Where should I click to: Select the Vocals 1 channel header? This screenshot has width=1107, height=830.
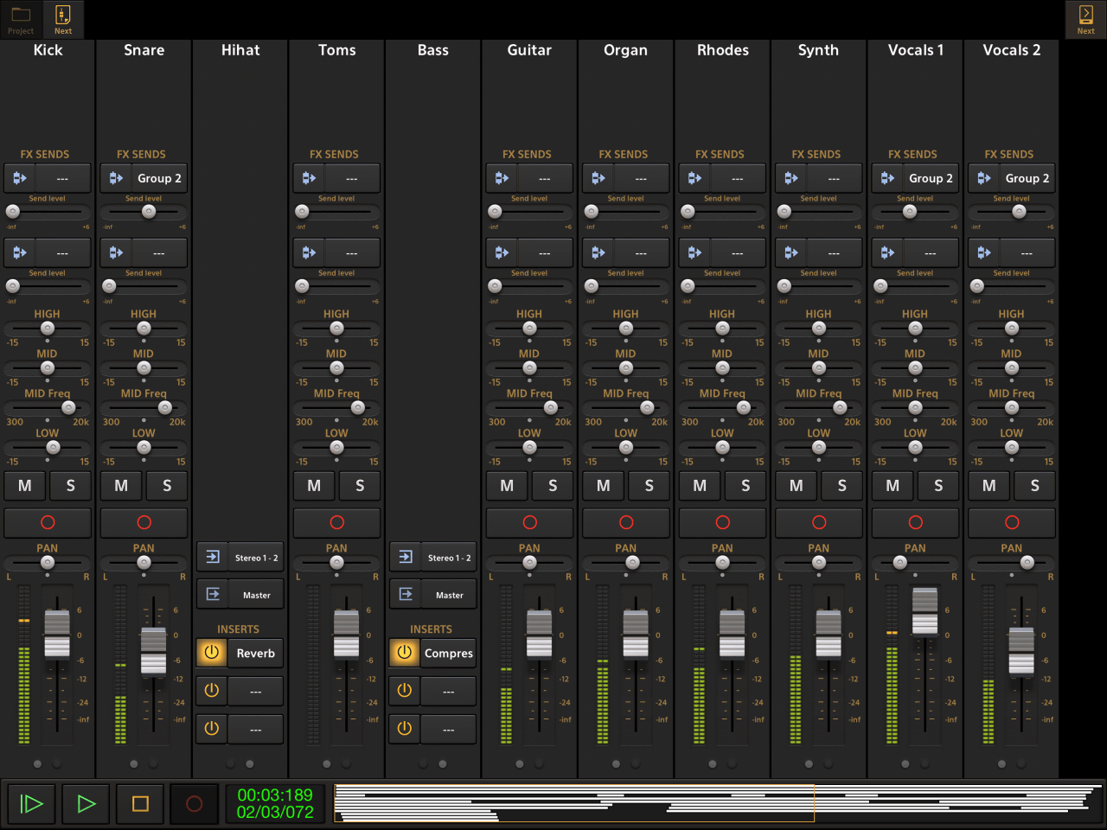[x=915, y=50]
